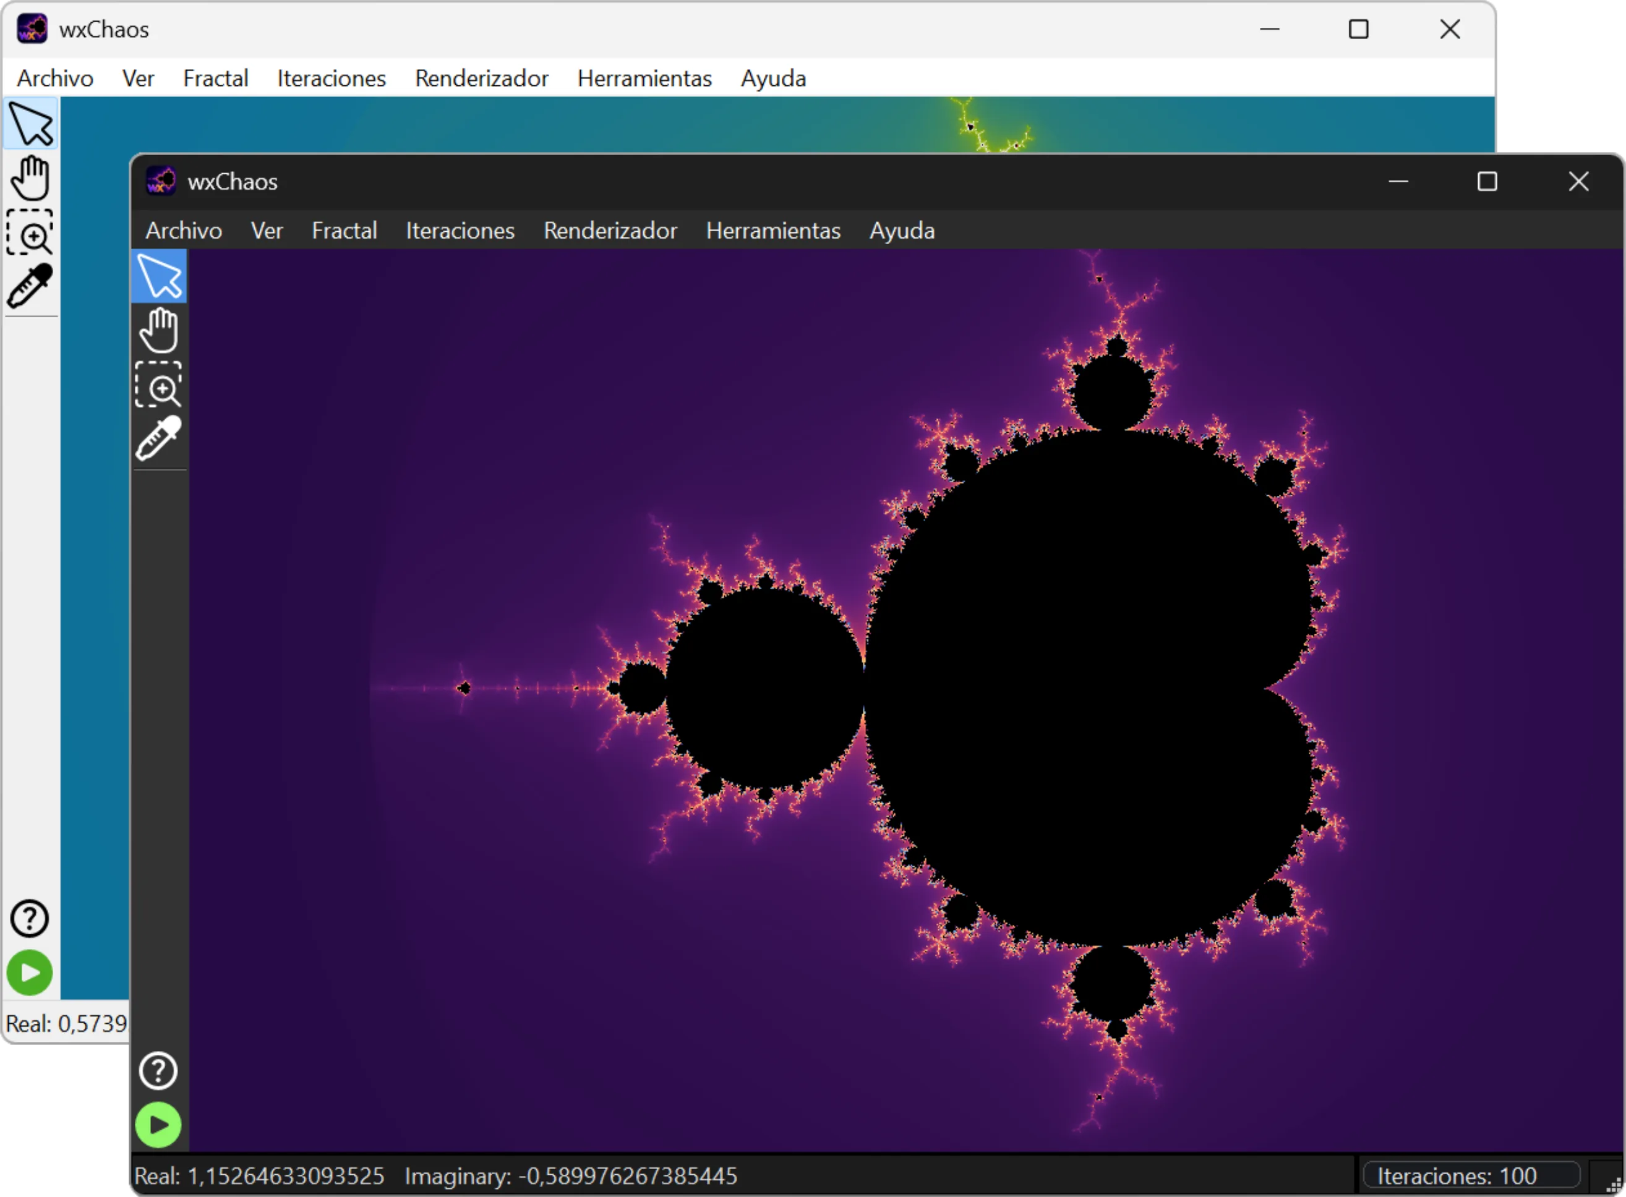The height and width of the screenshot is (1197, 1626).
Task: Open Archivo menu in light window
Action: pos(55,79)
